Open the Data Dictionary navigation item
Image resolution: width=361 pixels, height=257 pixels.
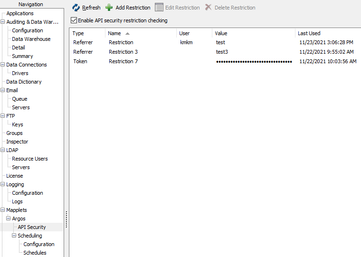[x=24, y=82]
